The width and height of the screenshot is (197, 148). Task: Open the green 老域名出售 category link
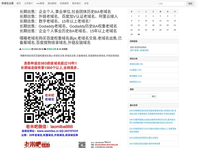pyautogui.click(x=51, y=49)
